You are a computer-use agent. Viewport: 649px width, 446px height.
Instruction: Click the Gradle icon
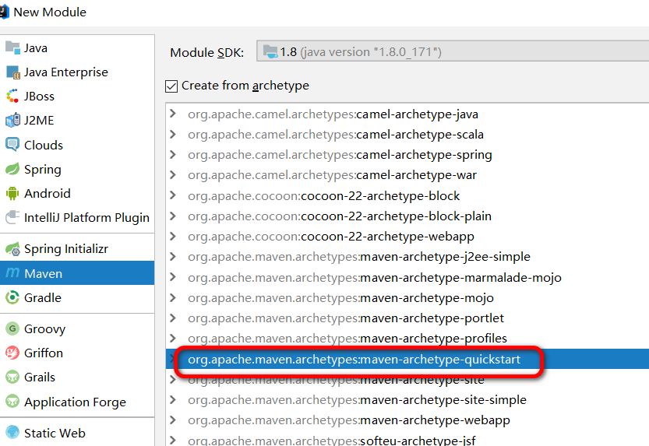tap(12, 297)
